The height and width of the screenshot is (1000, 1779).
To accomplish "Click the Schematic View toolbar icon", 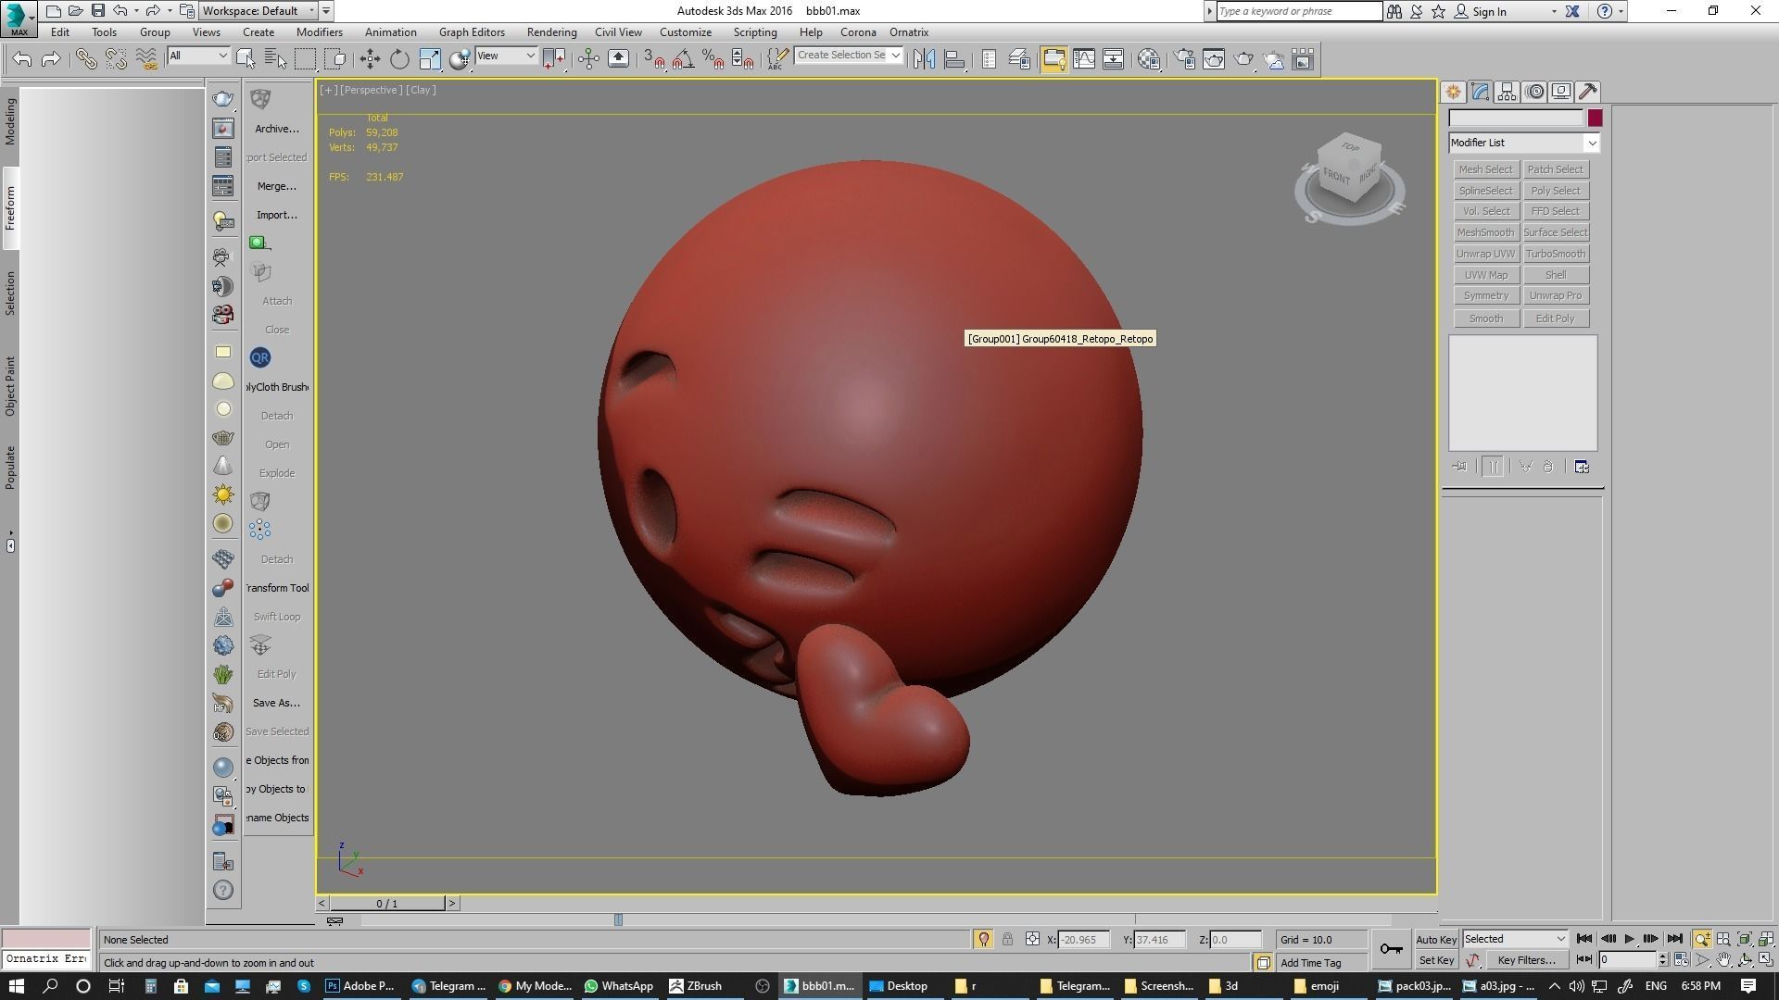I will (1113, 59).
